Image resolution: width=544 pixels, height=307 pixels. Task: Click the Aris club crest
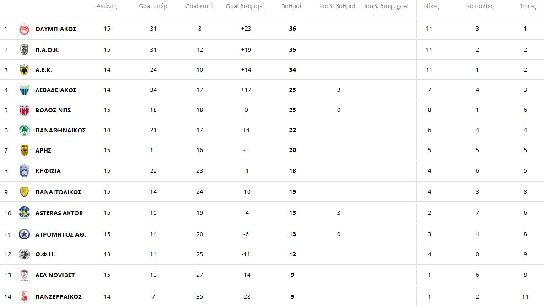(x=24, y=150)
